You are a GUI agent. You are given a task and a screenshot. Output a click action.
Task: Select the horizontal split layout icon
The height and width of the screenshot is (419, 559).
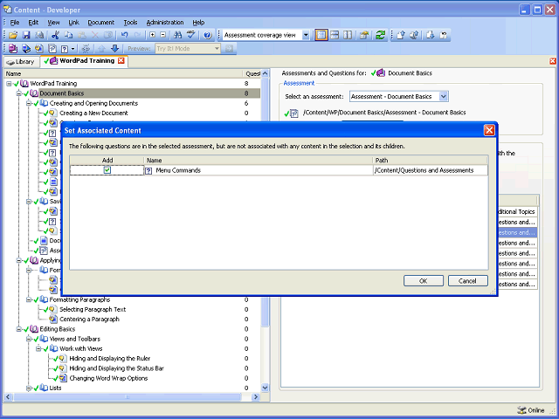[335, 35]
